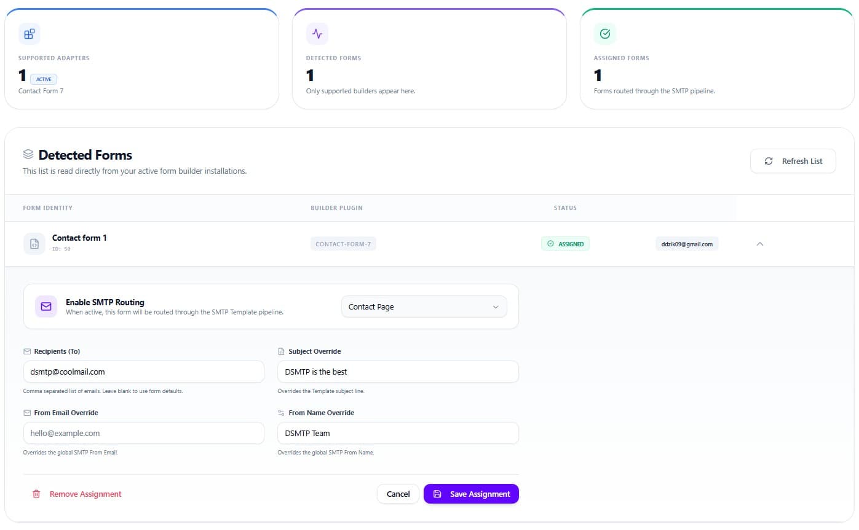Viewport: 859px width, 530px height.
Task: Click the floppy disk icon in Save Assignment
Action: click(x=437, y=494)
